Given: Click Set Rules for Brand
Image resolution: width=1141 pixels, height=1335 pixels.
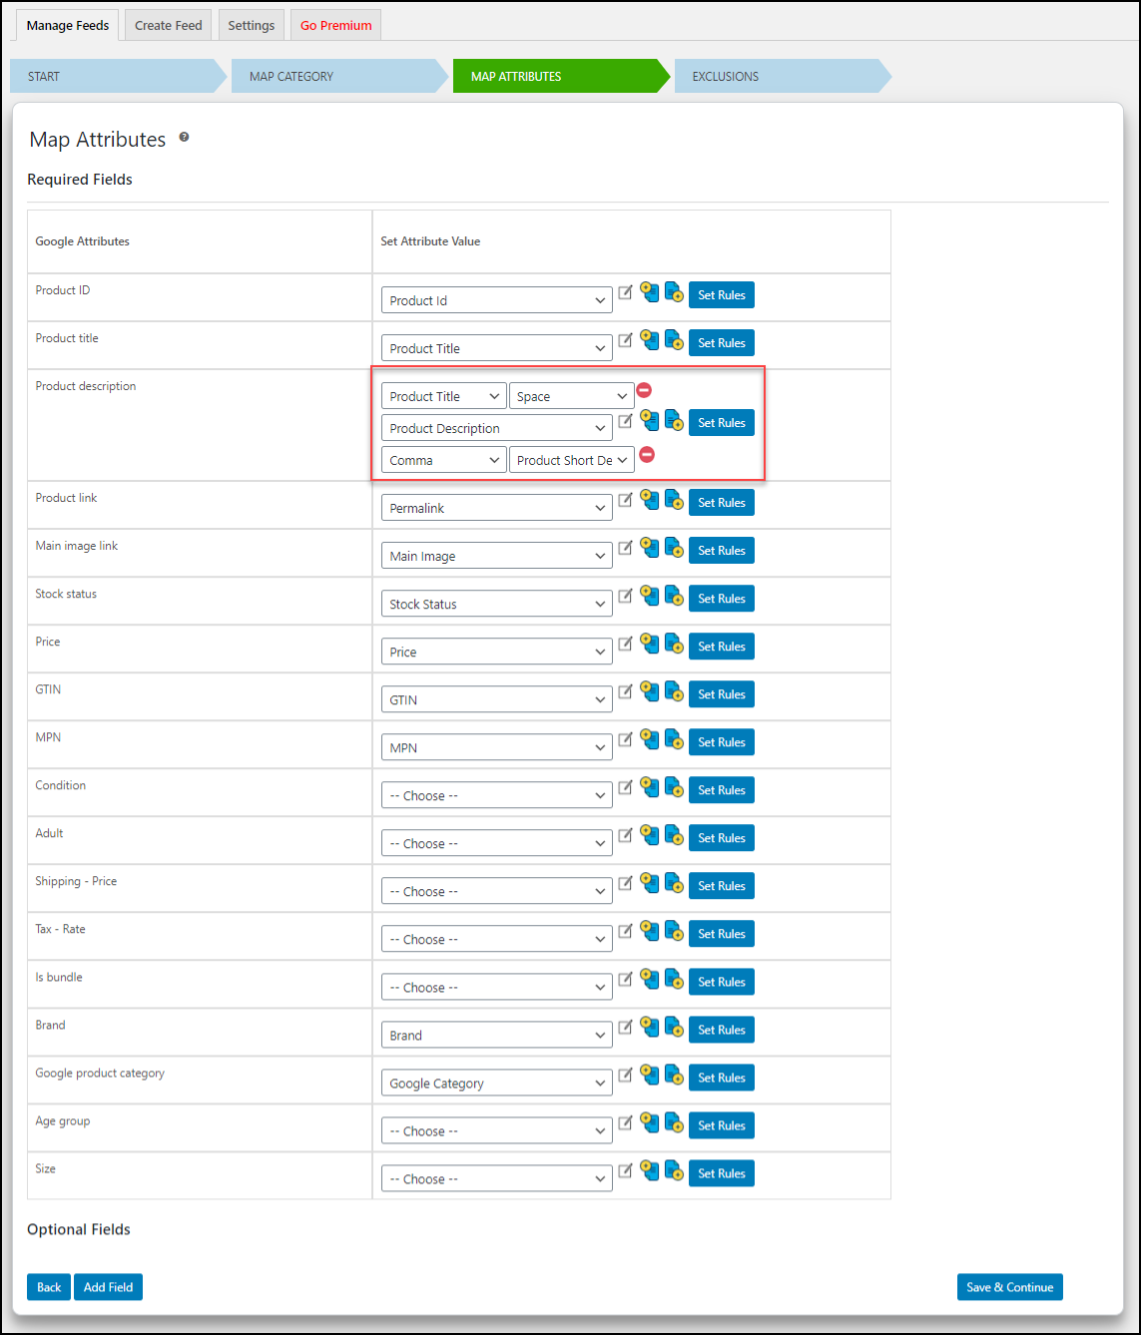Looking at the screenshot, I should (722, 1030).
